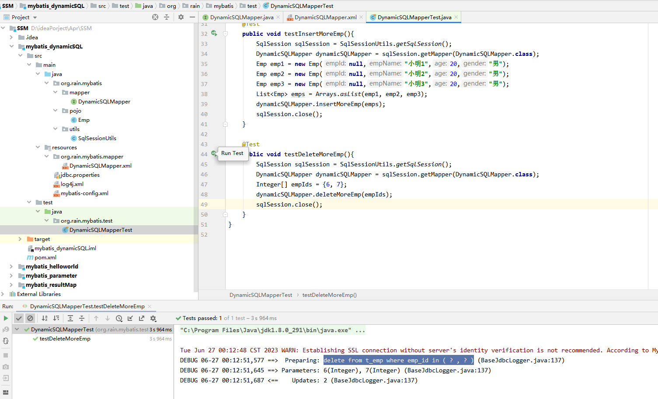The height and width of the screenshot is (399, 658).
Task: Expand the .idea folder
Action: (x=12, y=37)
